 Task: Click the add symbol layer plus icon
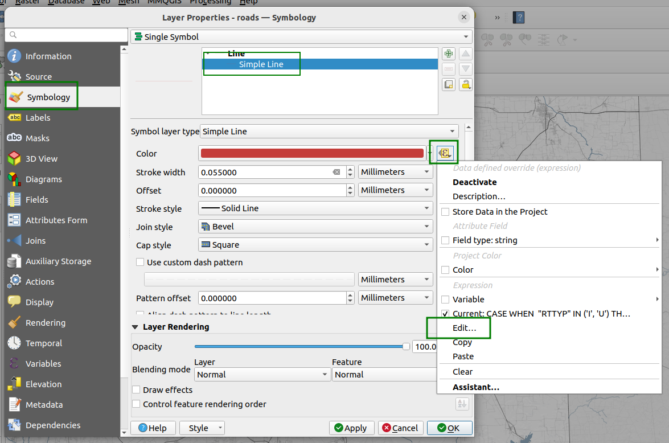449,54
